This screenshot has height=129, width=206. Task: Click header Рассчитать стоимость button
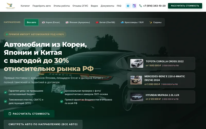(185, 6)
